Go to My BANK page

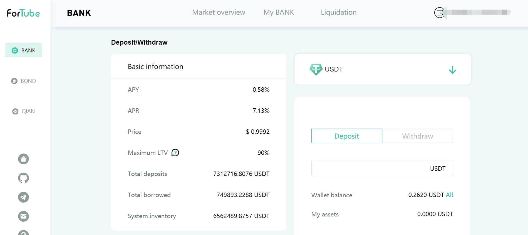click(279, 12)
